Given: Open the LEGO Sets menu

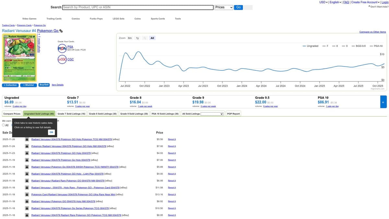Looking at the screenshot, I should pyautogui.click(x=119, y=19).
